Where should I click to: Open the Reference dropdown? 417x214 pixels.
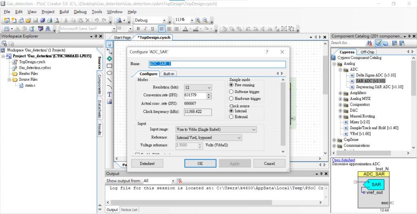coord(208,138)
